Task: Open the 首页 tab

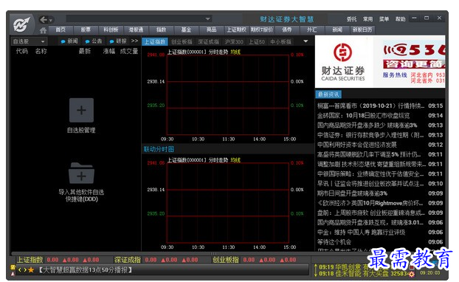Action: tap(61, 30)
